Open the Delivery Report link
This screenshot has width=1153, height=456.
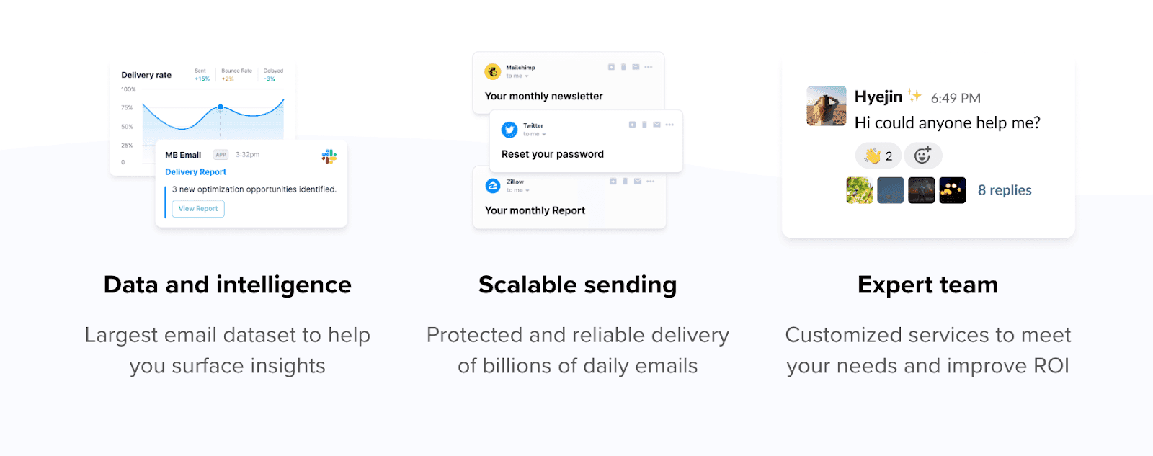pyautogui.click(x=195, y=172)
